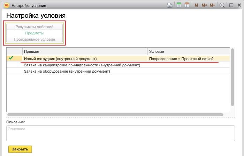The image size is (244, 156).
Task: Click the zoom magnifier icon
Action: (222, 5)
